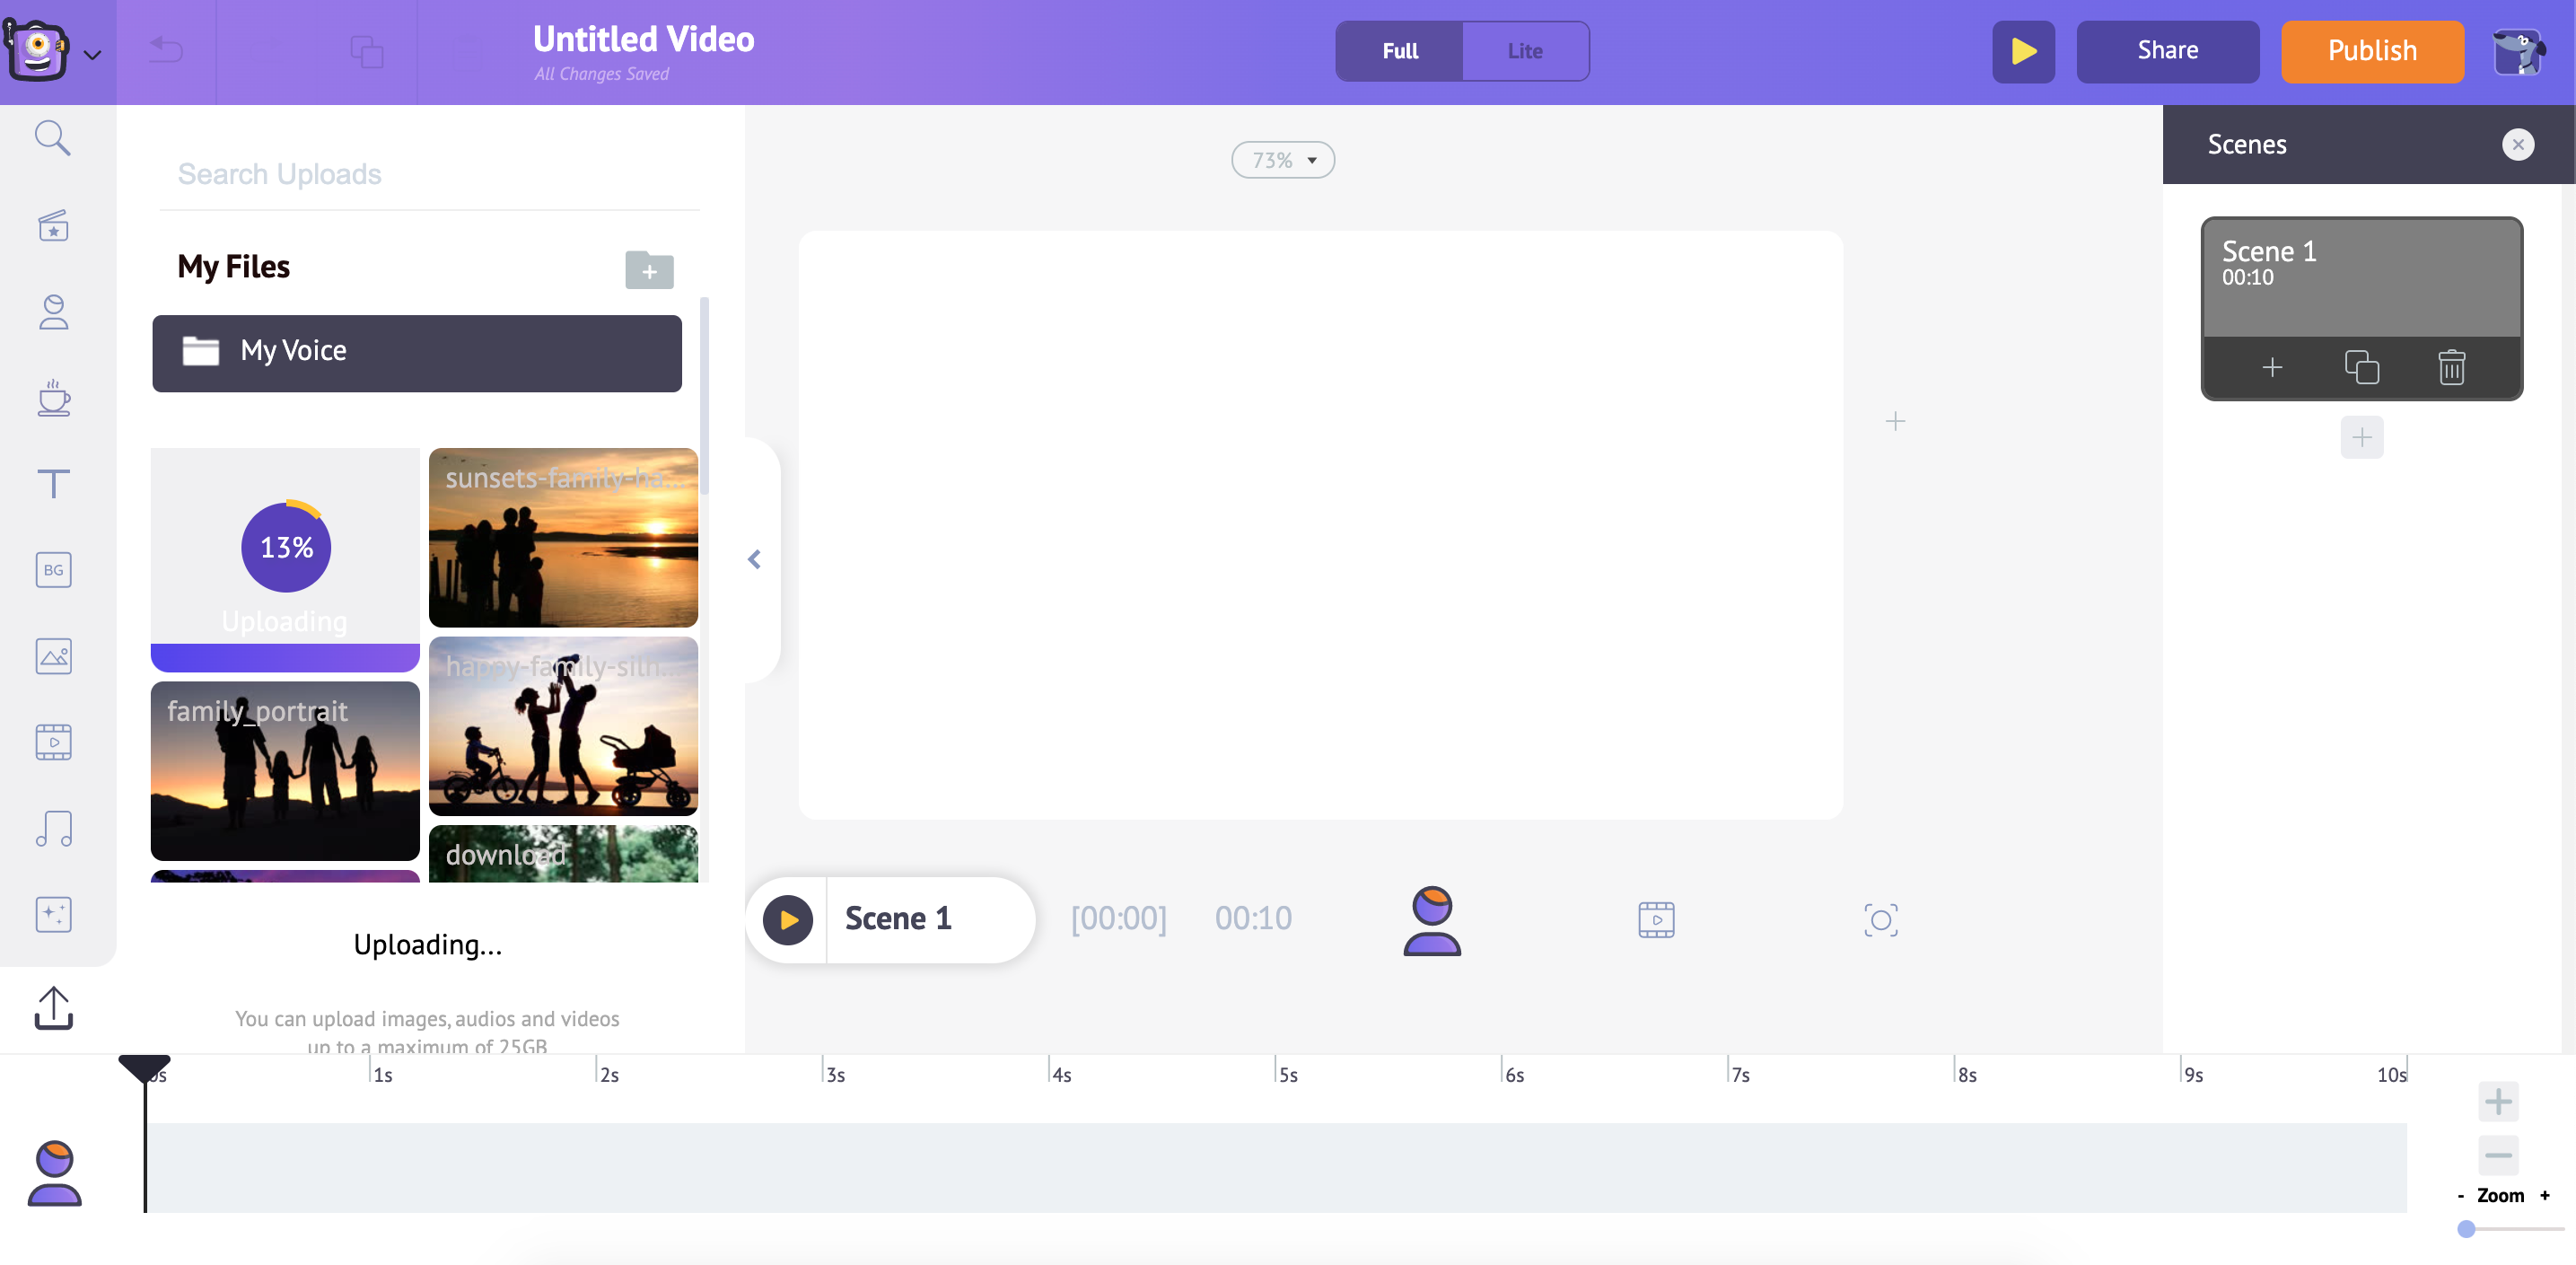Switch to Full mode
Screen dimensions: 2576x1265
pyautogui.click(x=1399, y=51)
